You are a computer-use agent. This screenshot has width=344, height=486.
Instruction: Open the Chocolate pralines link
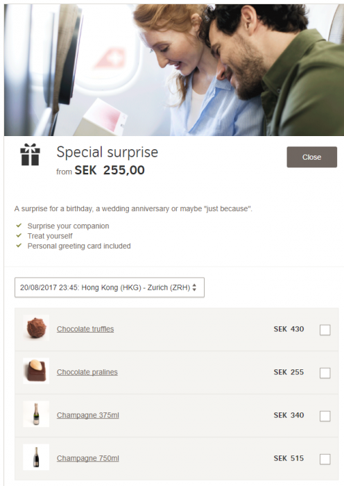pos(87,372)
